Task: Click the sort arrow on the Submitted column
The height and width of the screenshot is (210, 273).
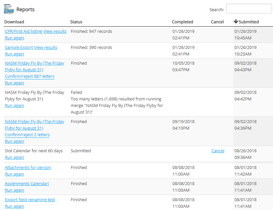Action: [236, 22]
